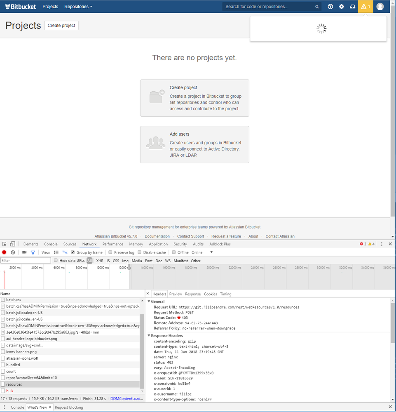Close the bottom drawer
This screenshot has height=412, width=396.
(390, 407)
